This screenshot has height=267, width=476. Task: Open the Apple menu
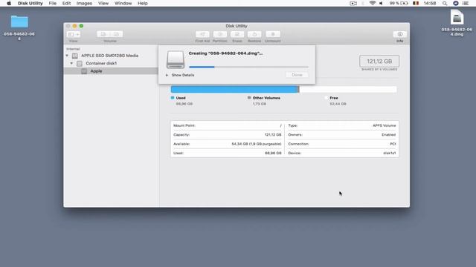pos(9,3)
